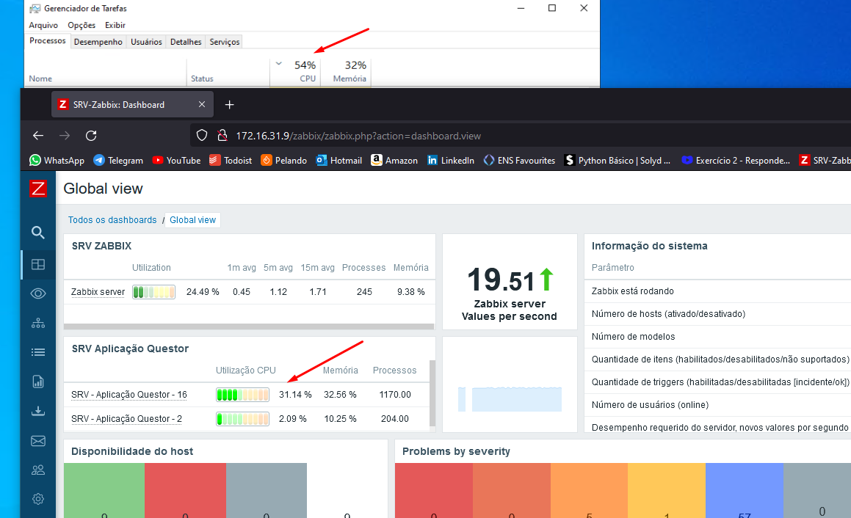851x518 pixels.
Task: Open LinkedIn bookmark
Action: click(451, 161)
